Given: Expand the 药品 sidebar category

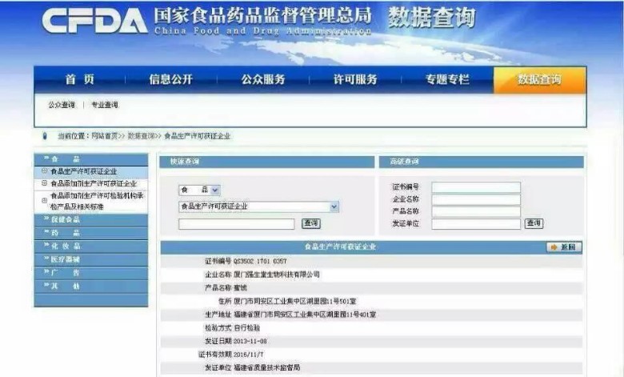Looking at the screenshot, I should pyautogui.click(x=91, y=233).
